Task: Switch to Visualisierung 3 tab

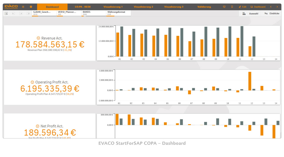Action: (174, 7)
